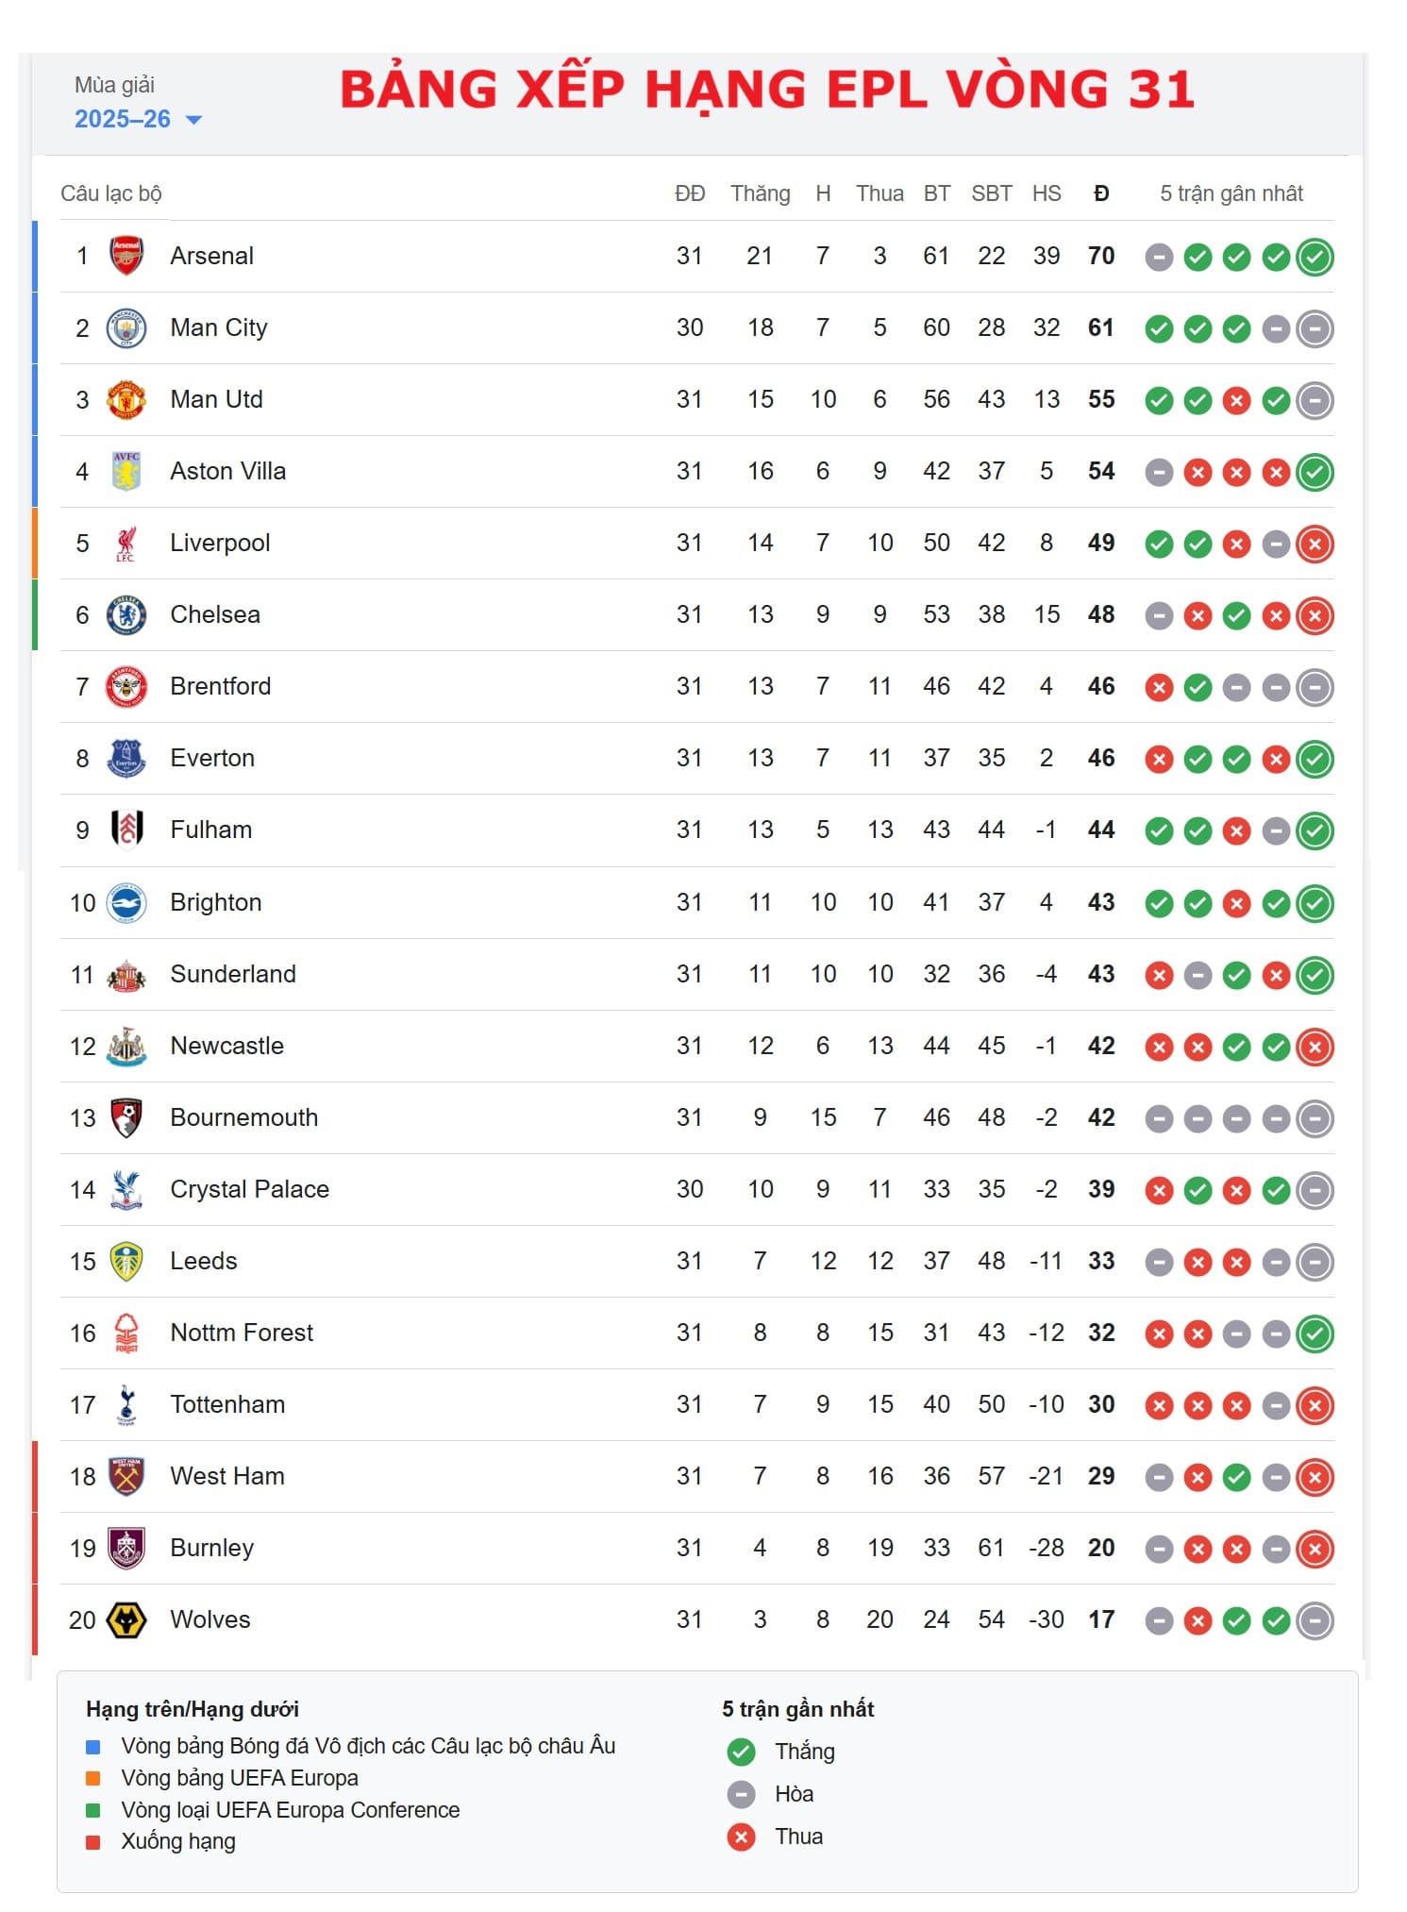Viewport: 1407px width, 1912px height.
Task: Click the Man City club crest
Action: point(126,327)
